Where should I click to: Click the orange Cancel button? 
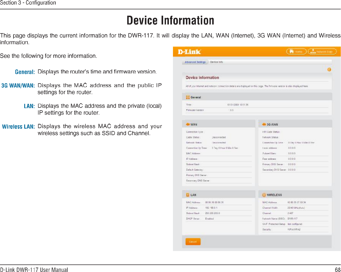coord(193,242)
